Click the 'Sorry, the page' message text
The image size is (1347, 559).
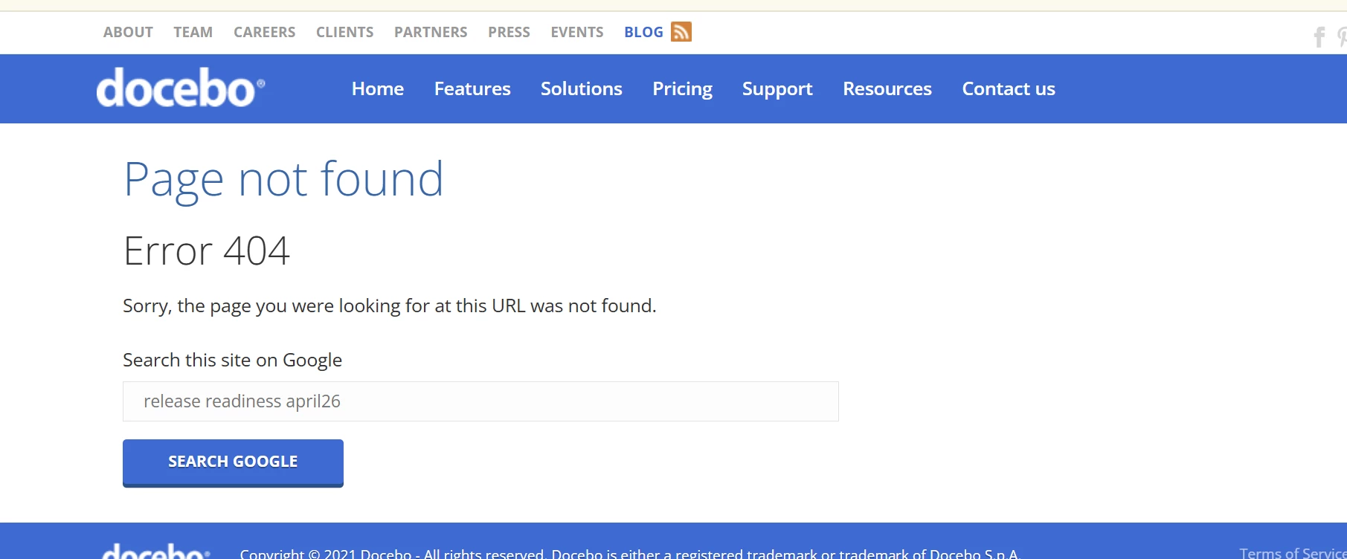(x=390, y=306)
